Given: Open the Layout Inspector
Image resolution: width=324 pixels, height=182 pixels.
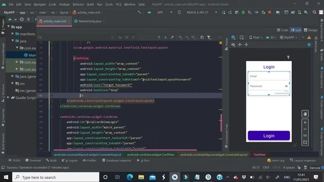Looking at the screenshot, I should 303,160.
